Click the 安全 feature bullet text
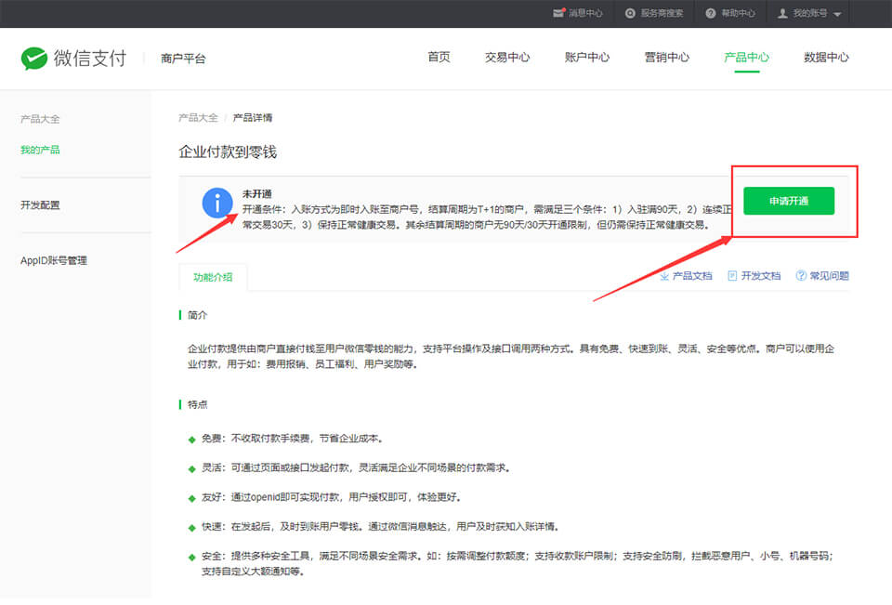The height and width of the screenshot is (605, 892). tap(518, 563)
